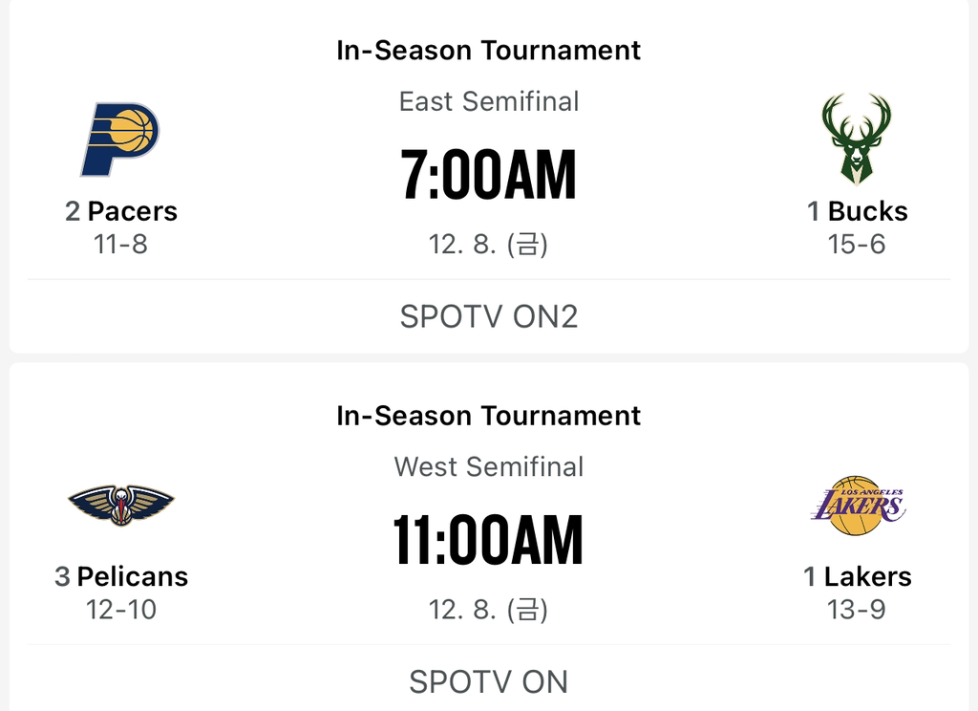Image resolution: width=978 pixels, height=711 pixels.
Task: Open the 1 Lakers team name
Action: click(857, 576)
